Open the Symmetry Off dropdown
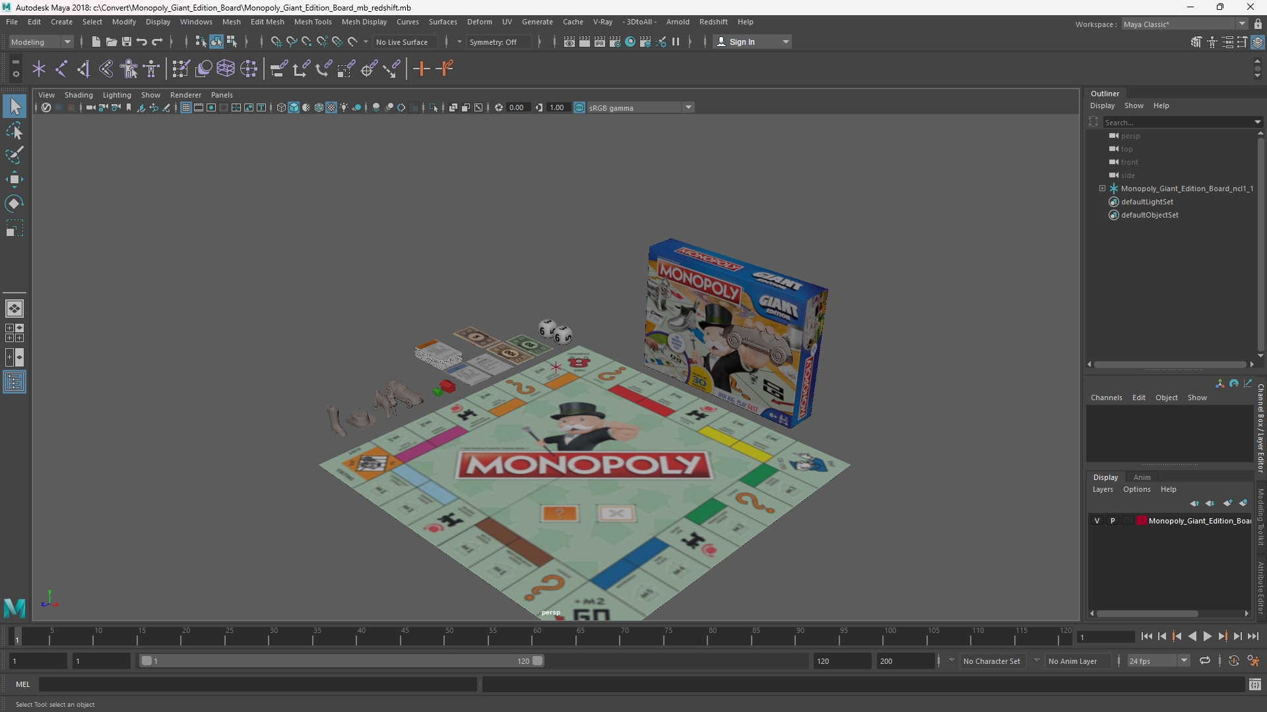1267x712 pixels. [498, 42]
